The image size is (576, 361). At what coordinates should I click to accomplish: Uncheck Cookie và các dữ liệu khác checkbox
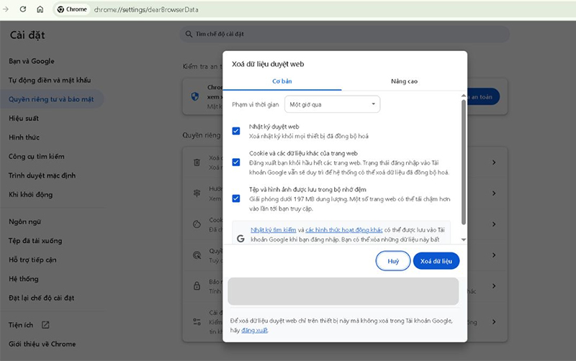coord(236,162)
